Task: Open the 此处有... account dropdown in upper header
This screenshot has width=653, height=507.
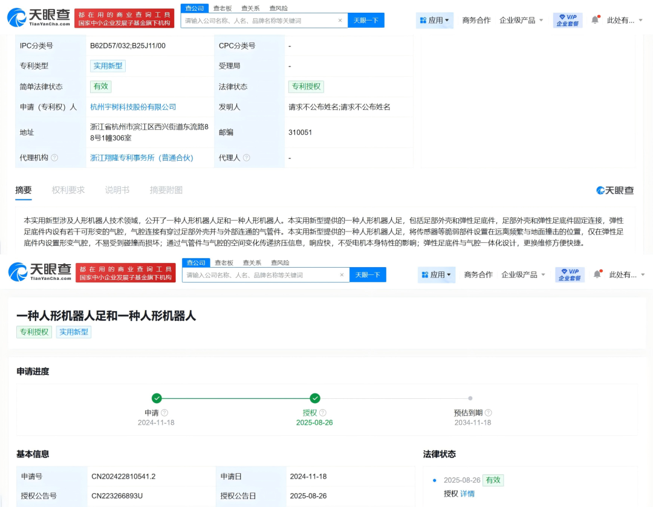Action: (624, 20)
